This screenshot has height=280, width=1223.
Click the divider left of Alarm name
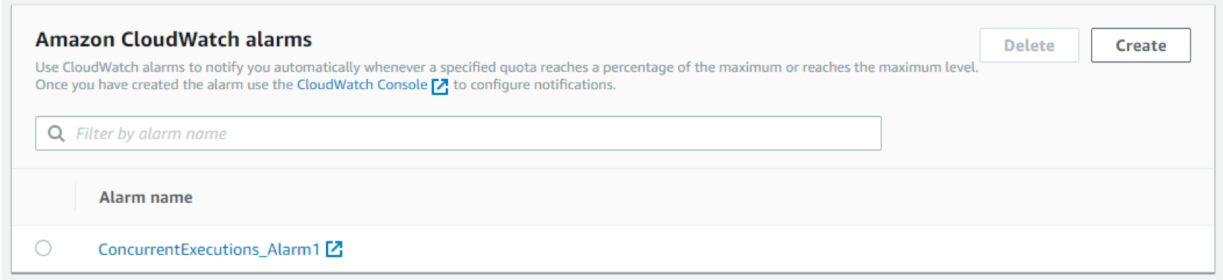pyautogui.click(x=75, y=198)
